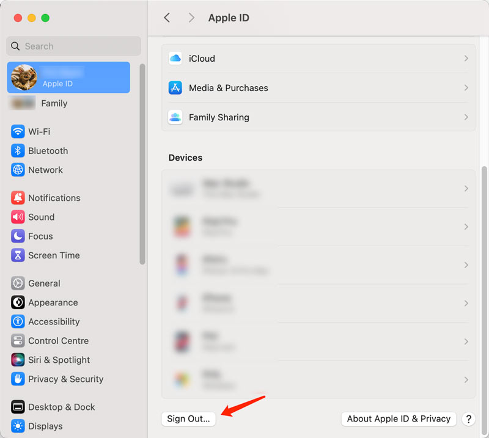
Task: Select Family in the sidebar
Action: [x=68, y=103]
